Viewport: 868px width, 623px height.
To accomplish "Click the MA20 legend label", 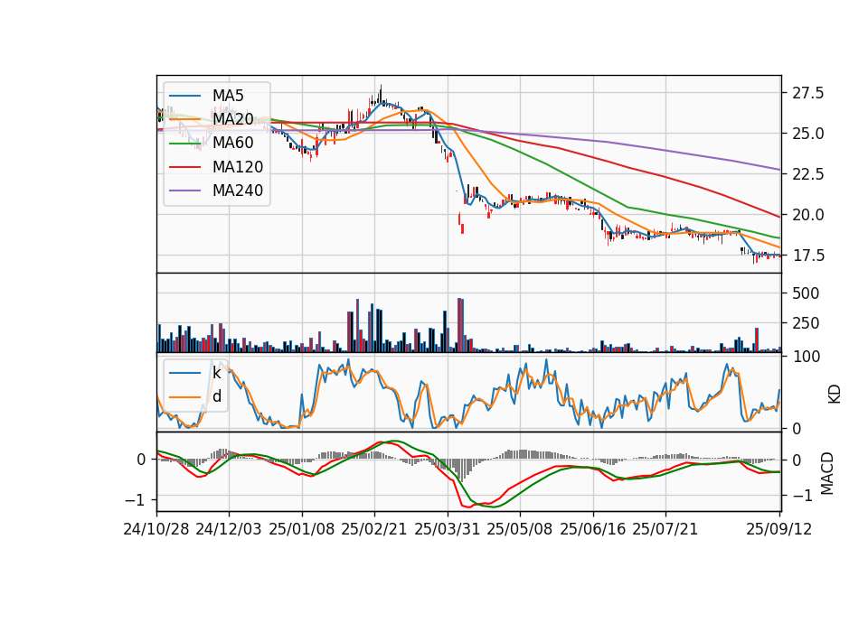I will click(x=232, y=119).
